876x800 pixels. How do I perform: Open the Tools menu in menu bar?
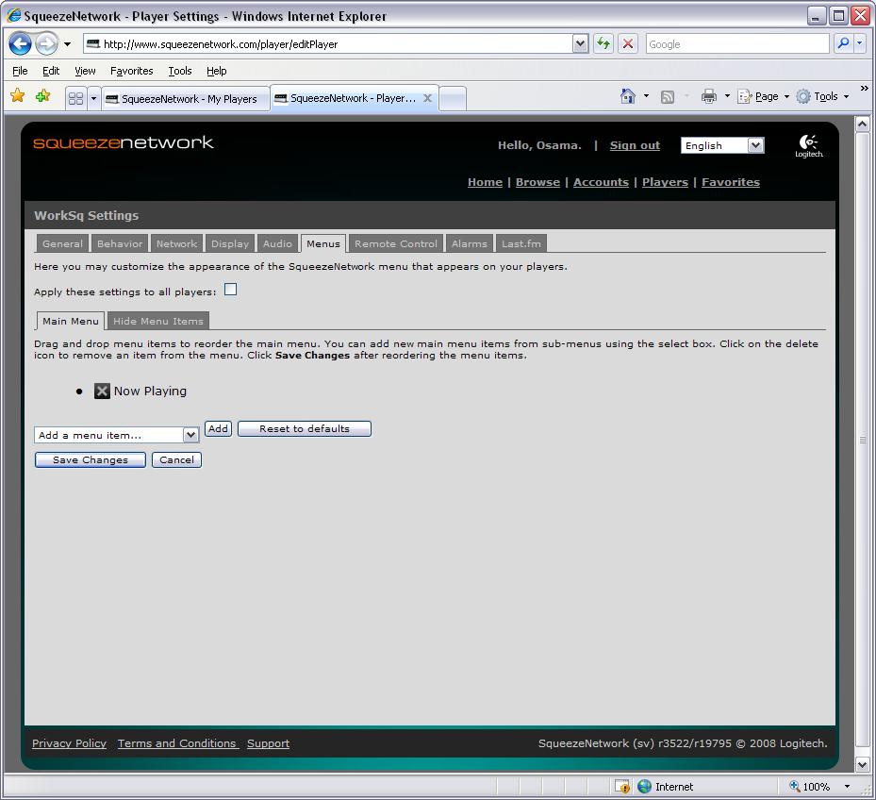[x=180, y=71]
